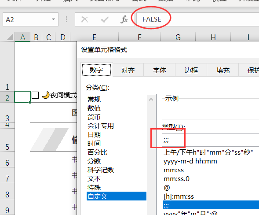The image size is (259, 215).
Task: Click the formula bar resize dots handle
Action: point(66,19)
